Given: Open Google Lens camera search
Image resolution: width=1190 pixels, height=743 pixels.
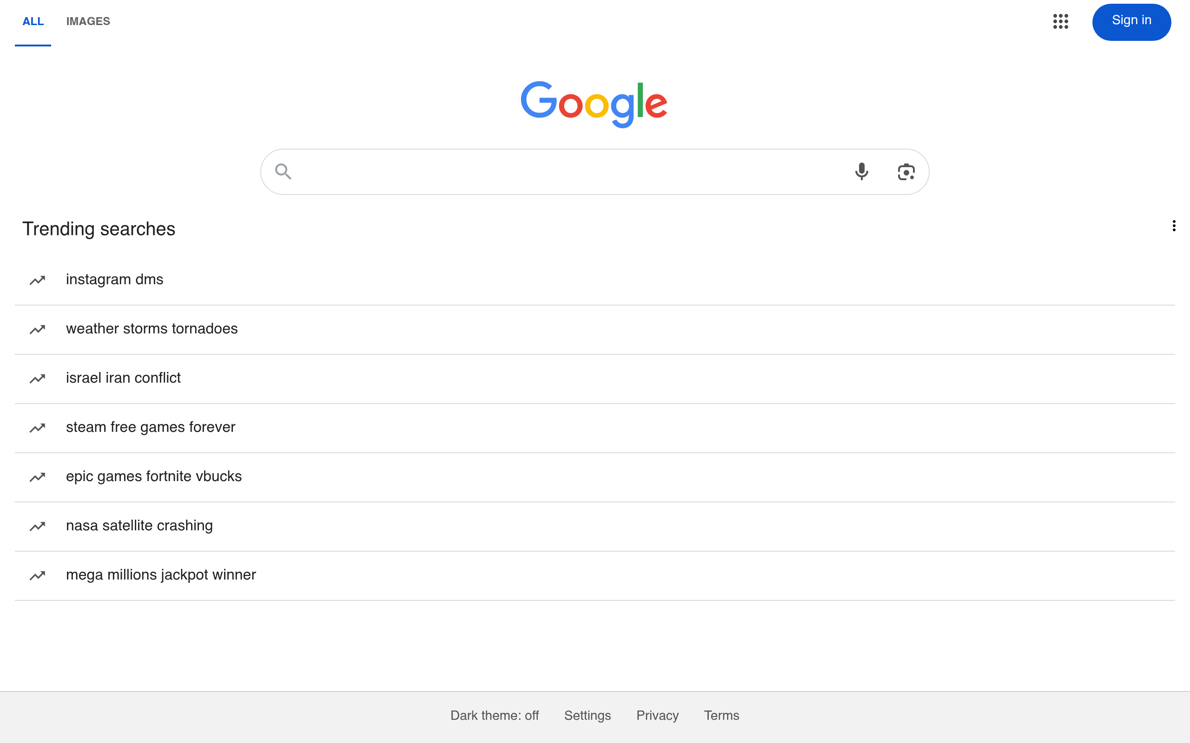Looking at the screenshot, I should pos(906,171).
